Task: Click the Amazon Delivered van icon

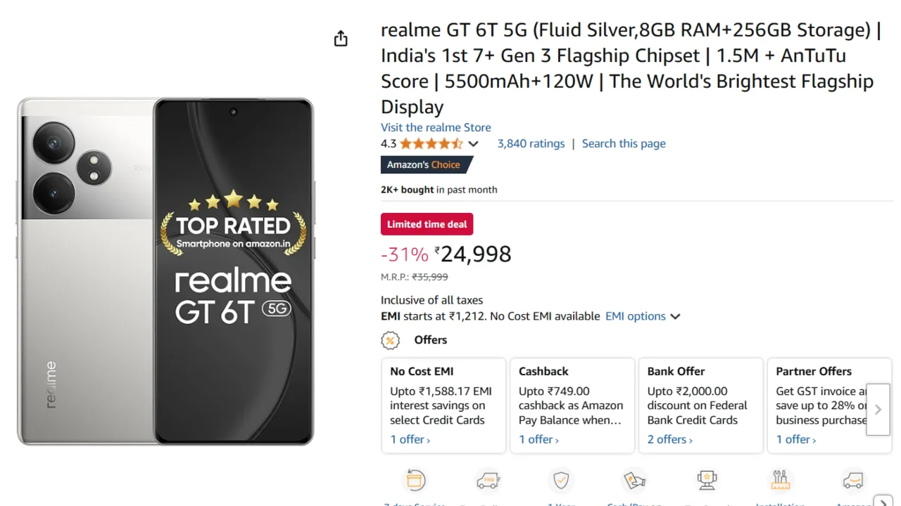Action: (x=852, y=481)
